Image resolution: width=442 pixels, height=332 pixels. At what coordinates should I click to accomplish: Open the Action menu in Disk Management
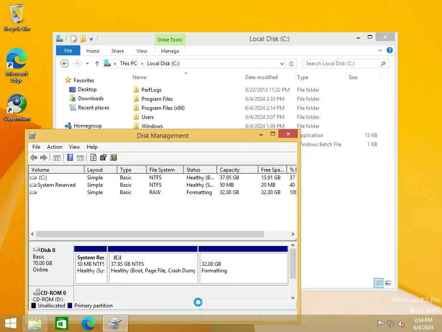[54, 147]
